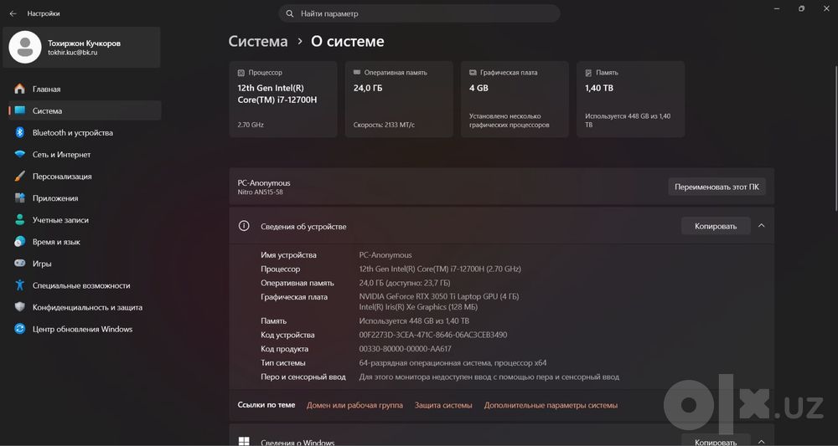Open Учетные записи settings
The width and height of the screenshot is (838, 446).
tap(85, 220)
